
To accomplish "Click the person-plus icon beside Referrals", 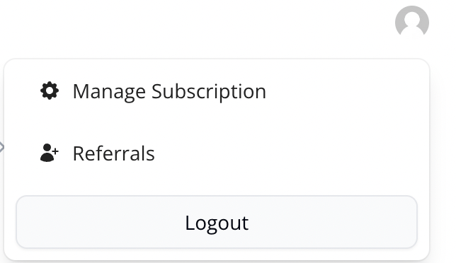I will pos(49,153).
